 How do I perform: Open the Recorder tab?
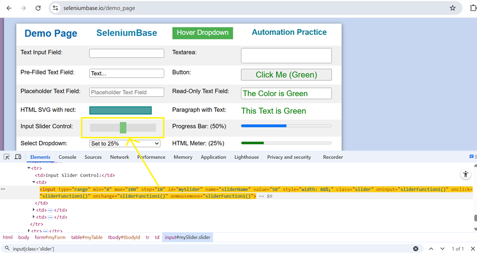click(x=333, y=157)
